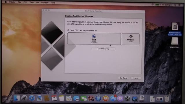Click the Mac OSX disk icon
185x104 pixels.
click(68, 30)
